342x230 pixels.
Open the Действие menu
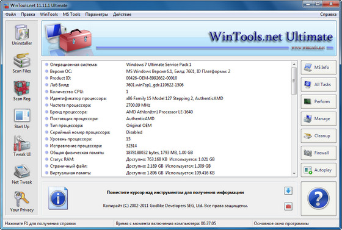coord(122,15)
